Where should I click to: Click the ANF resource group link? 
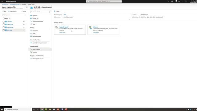tap(65, 15)
